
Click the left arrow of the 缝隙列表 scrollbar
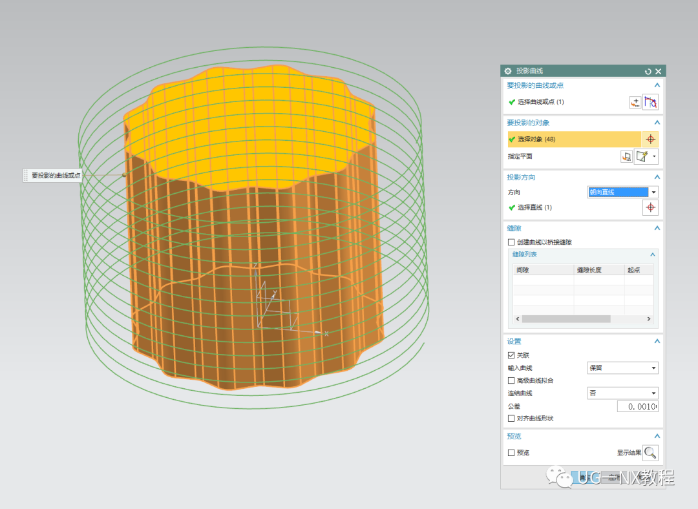point(517,319)
